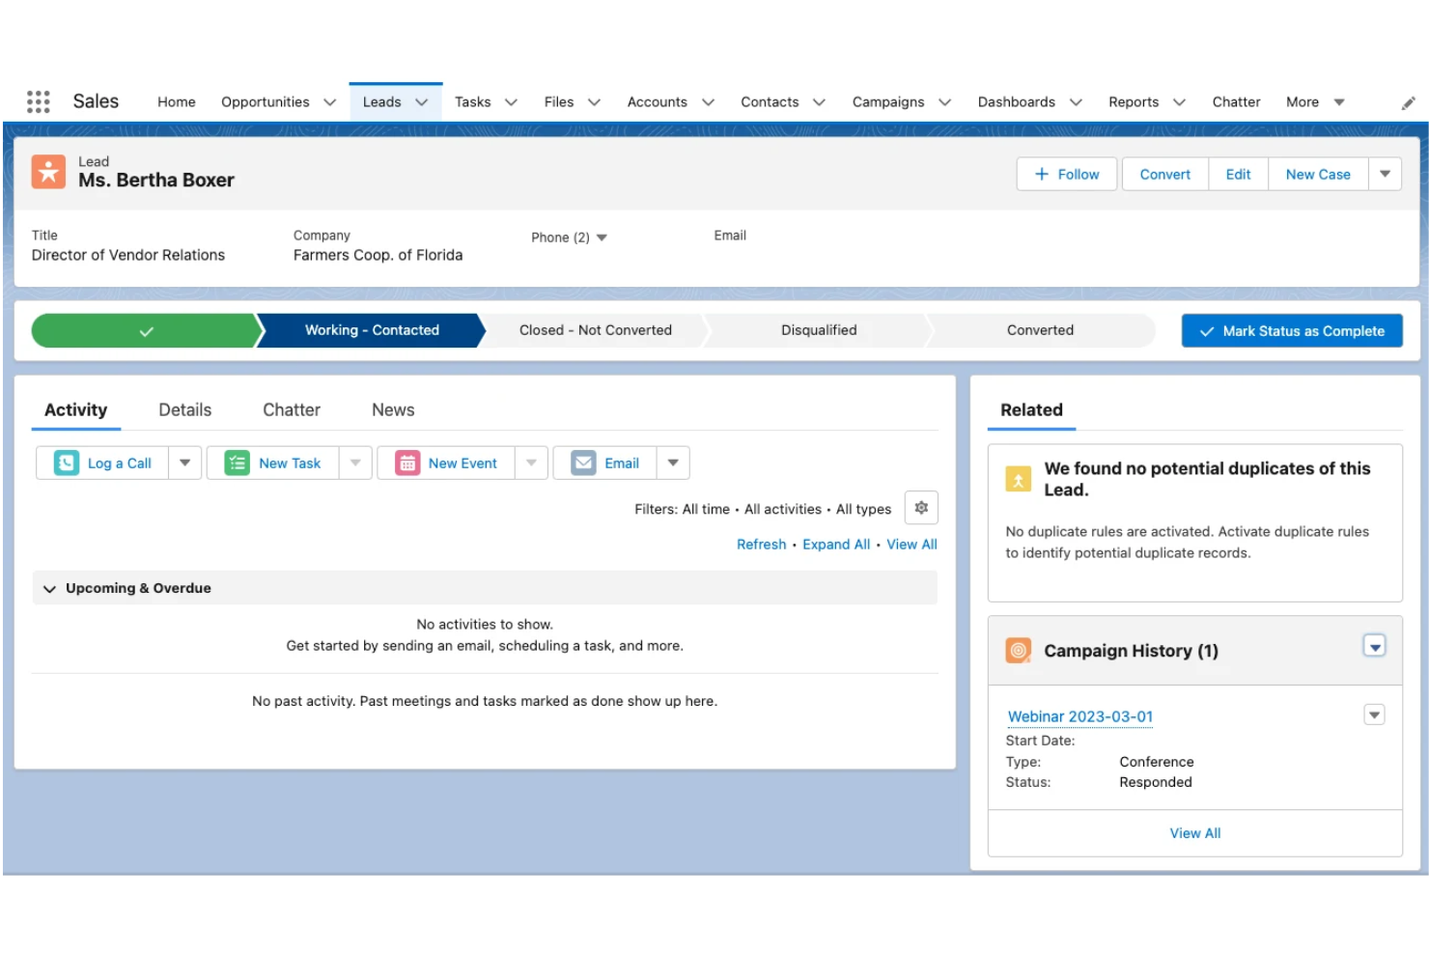
Task: Click Mark Status as Complete
Action: [x=1292, y=330]
